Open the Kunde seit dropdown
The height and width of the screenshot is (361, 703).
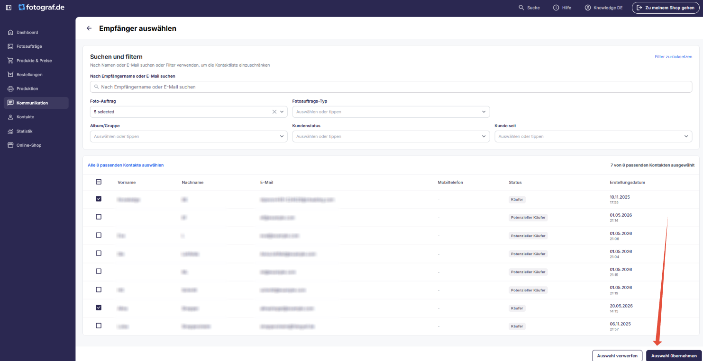coord(593,136)
